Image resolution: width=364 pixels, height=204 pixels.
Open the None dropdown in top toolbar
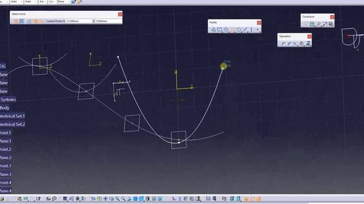[64, 2]
